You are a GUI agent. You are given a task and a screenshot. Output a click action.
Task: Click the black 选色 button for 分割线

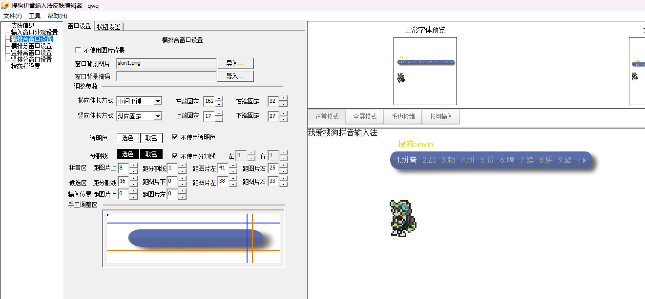pyautogui.click(x=127, y=154)
